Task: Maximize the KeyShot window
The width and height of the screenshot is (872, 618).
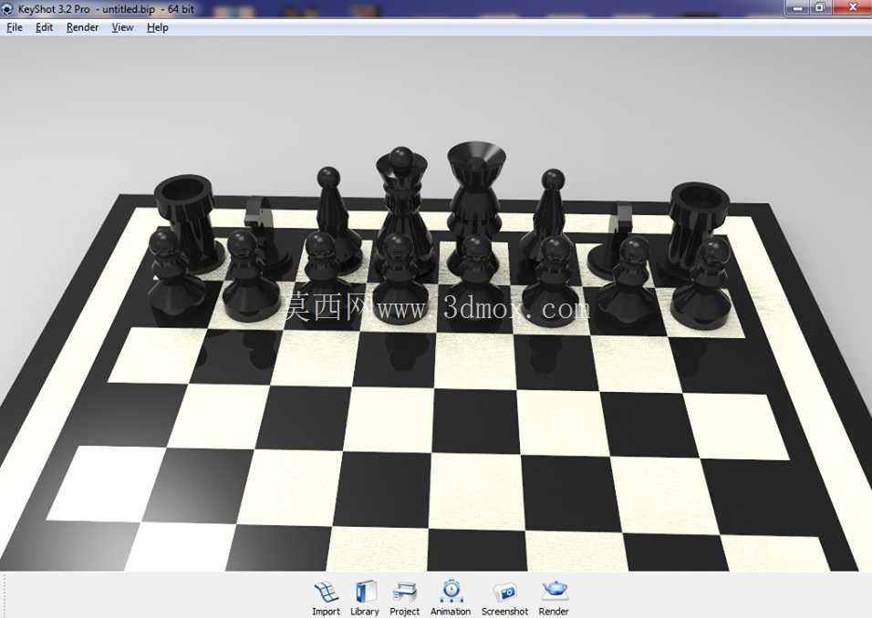Action: (x=820, y=8)
